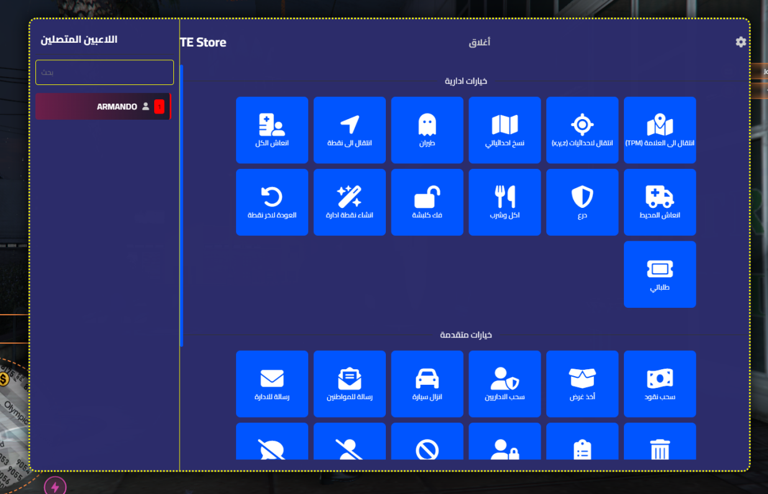Click return to last point (العودة لاخر نقطة)
768x494 pixels.
pos(272,202)
